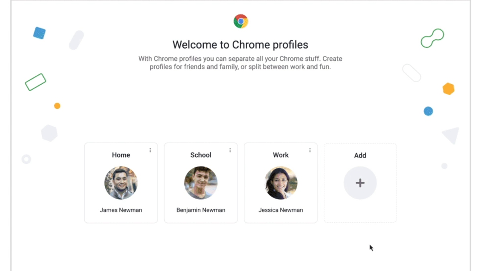
Task: Expand options for the Home profile
Action: (151, 150)
